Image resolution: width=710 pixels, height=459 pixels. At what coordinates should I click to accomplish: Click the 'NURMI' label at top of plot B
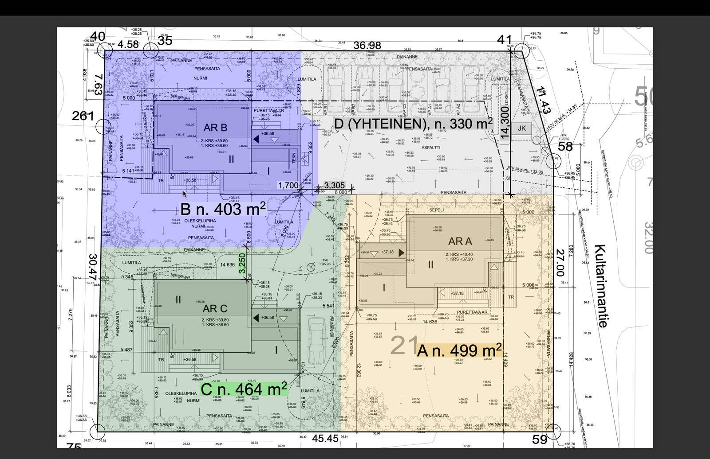pyautogui.click(x=200, y=78)
